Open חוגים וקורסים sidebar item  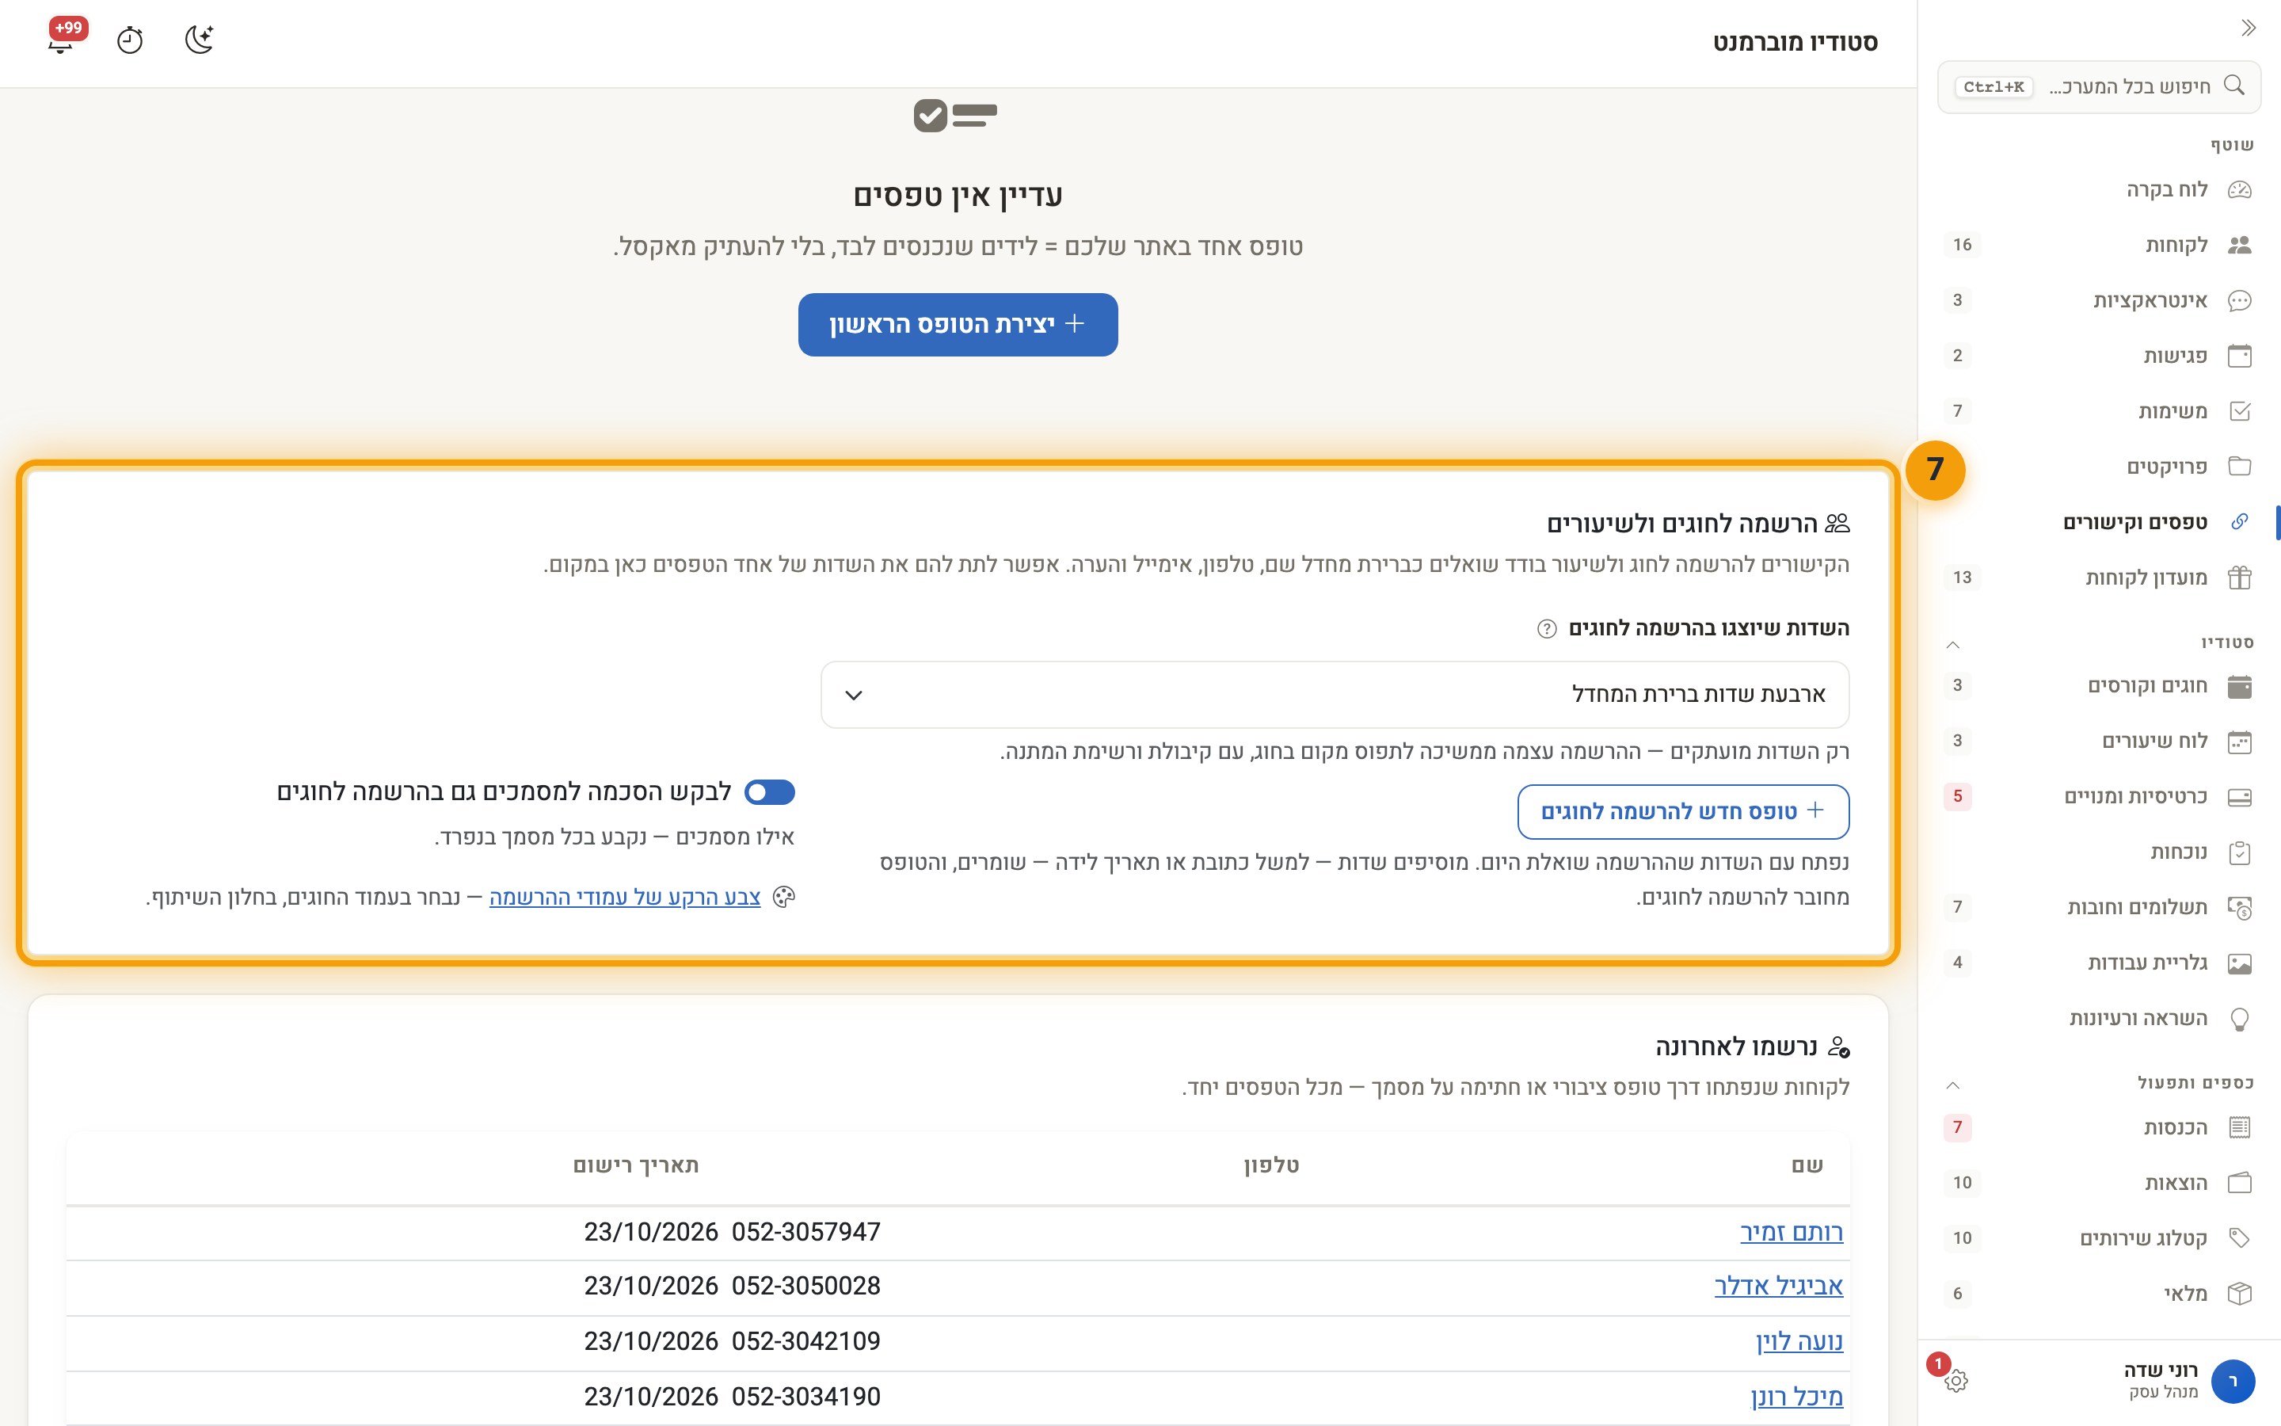(2098, 685)
